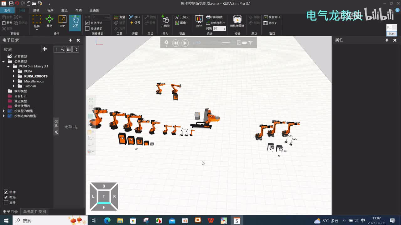The width and height of the screenshot is (401, 225).
Task: Select 我的模型 in the catalog tree
Action: pos(20,91)
